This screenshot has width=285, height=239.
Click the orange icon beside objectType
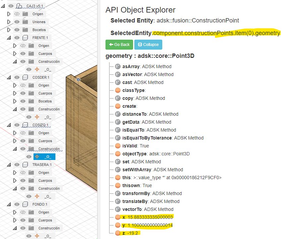pyautogui.click(x=118, y=153)
